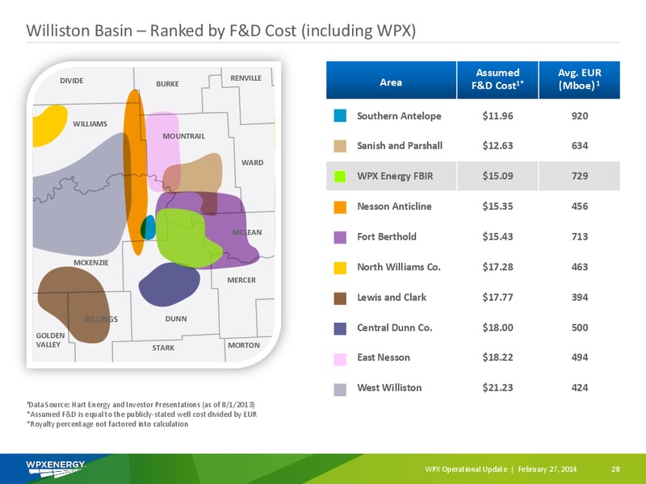Click the Data Source footnote line
646x484 pixels.
click(141, 405)
